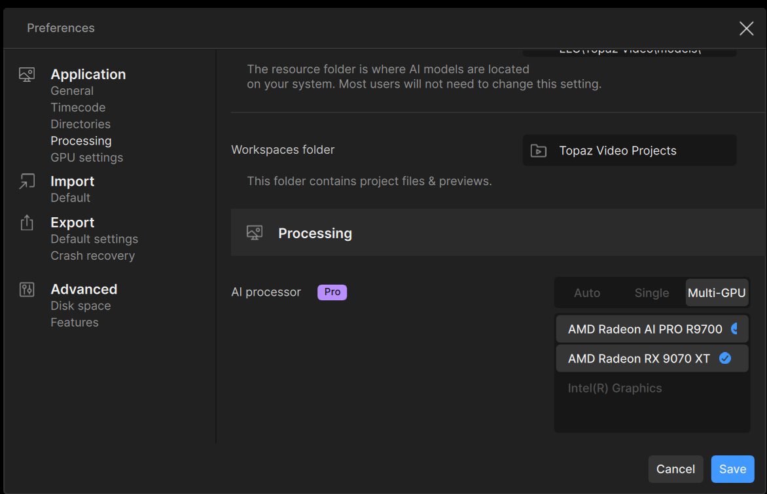Click the Advanced section sliders icon

[27, 290]
